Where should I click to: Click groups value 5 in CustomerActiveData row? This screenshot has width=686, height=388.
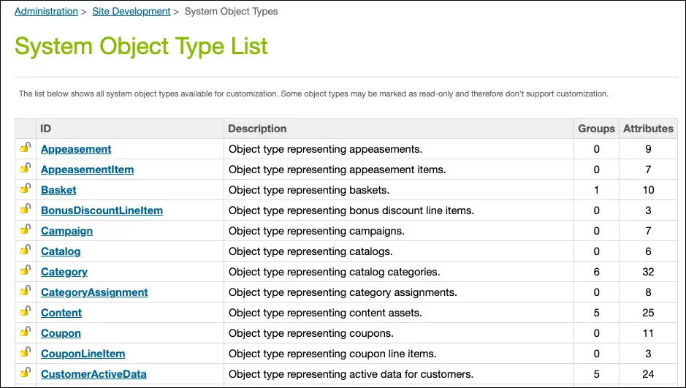[x=596, y=374]
